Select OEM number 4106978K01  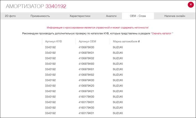[x=86, y=53]
